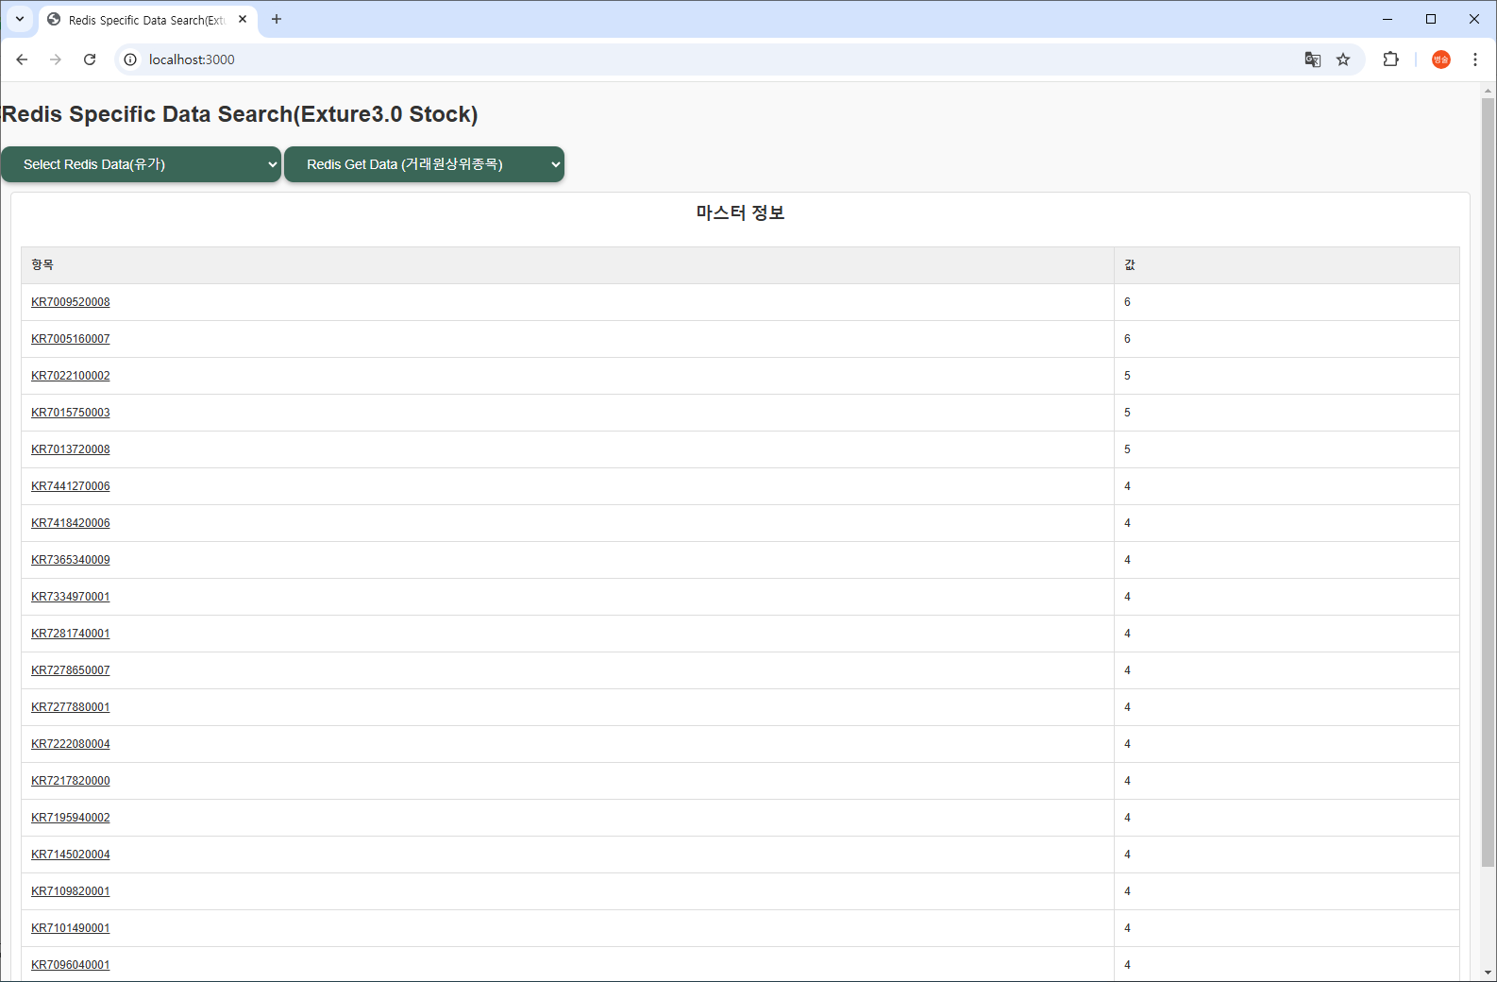Click the 항목 column header
Viewport: 1497px width, 982px height.
[567, 265]
